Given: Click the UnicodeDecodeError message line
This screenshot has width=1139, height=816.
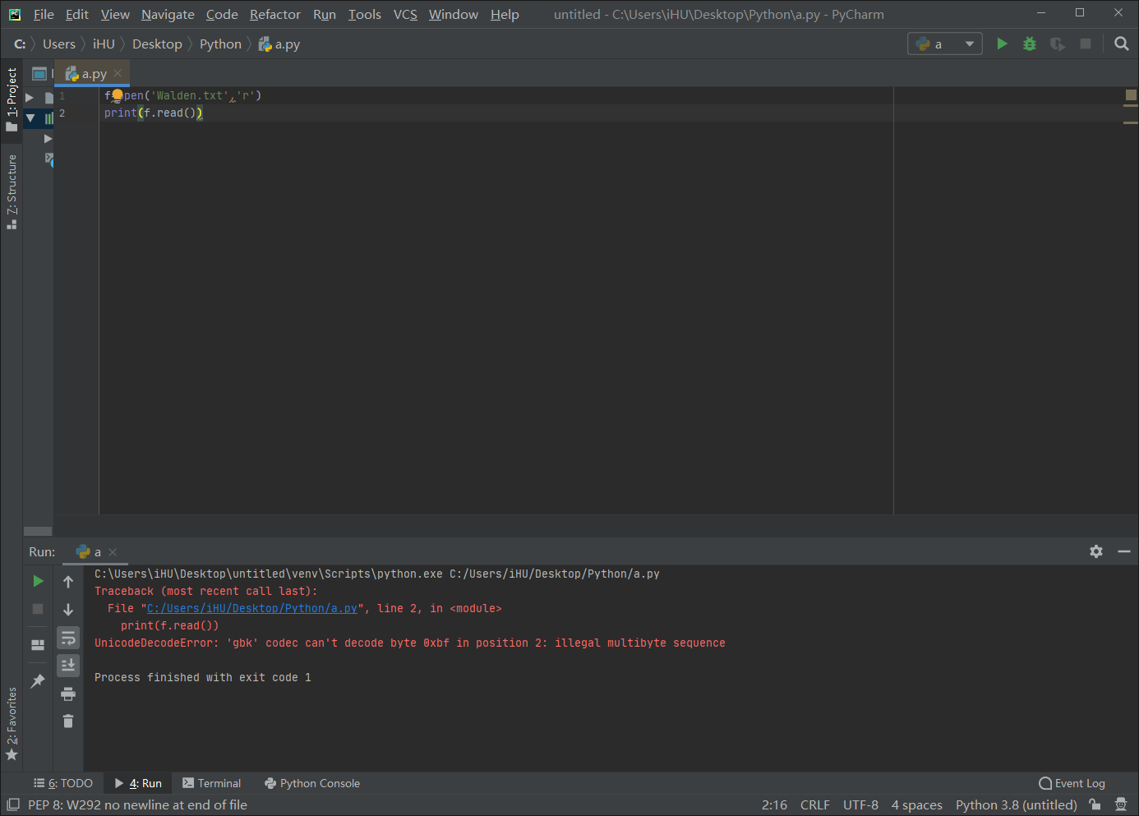Looking at the screenshot, I should tap(410, 643).
